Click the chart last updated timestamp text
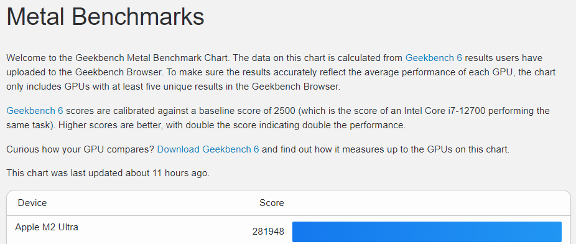 pyautogui.click(x=108, y=173)
